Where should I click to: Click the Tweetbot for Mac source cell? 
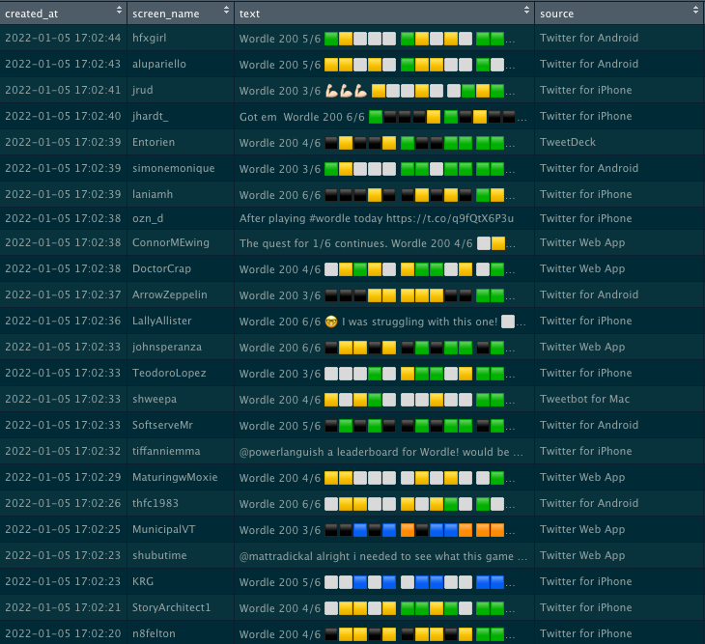584,399
